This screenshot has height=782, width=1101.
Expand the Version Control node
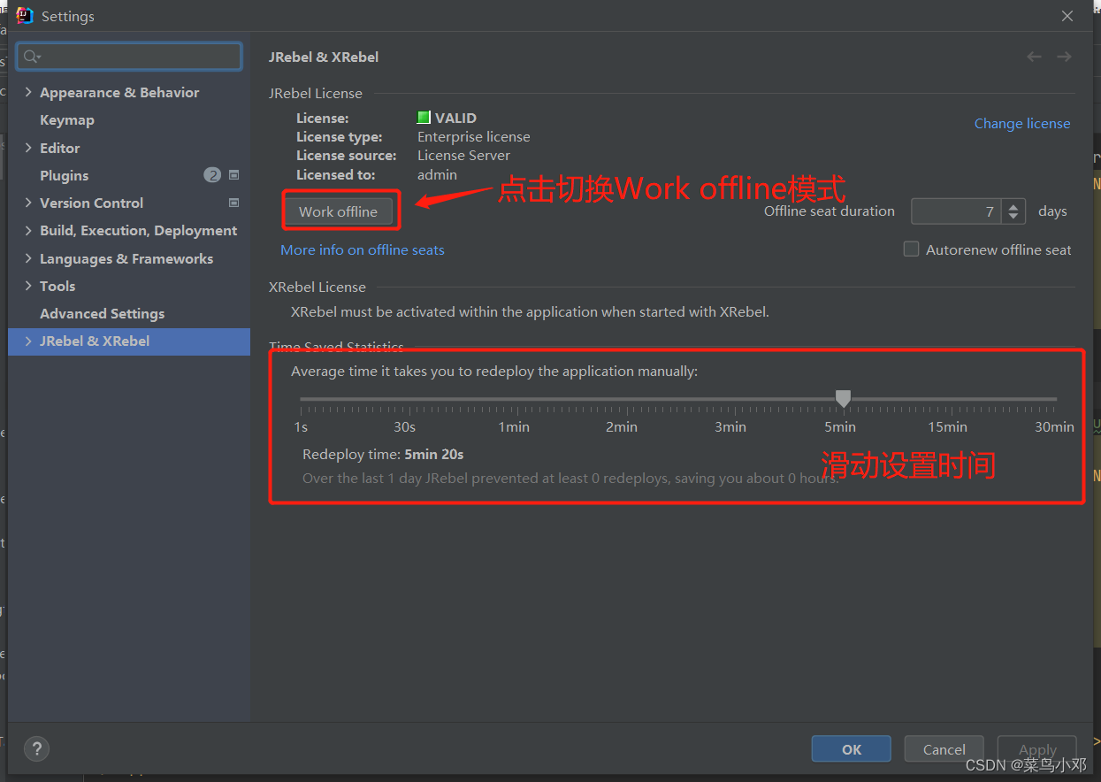coord(28,203)
